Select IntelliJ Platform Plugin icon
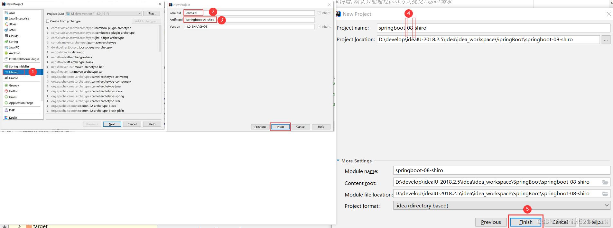Screen dimensions: 613x228 tap(6, 59)
